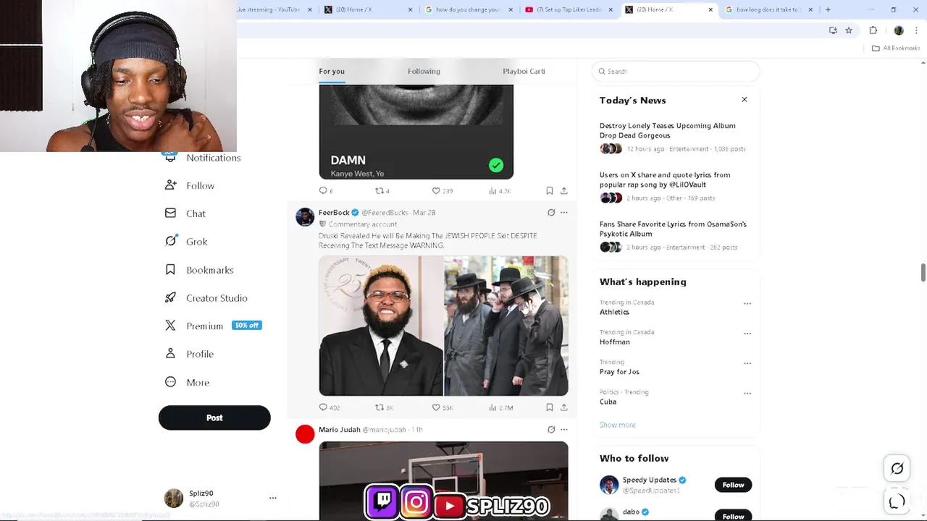This screenshot has width=927, height=521.
Task: Like the FeerBock Druski post
Action: point(442,407)
